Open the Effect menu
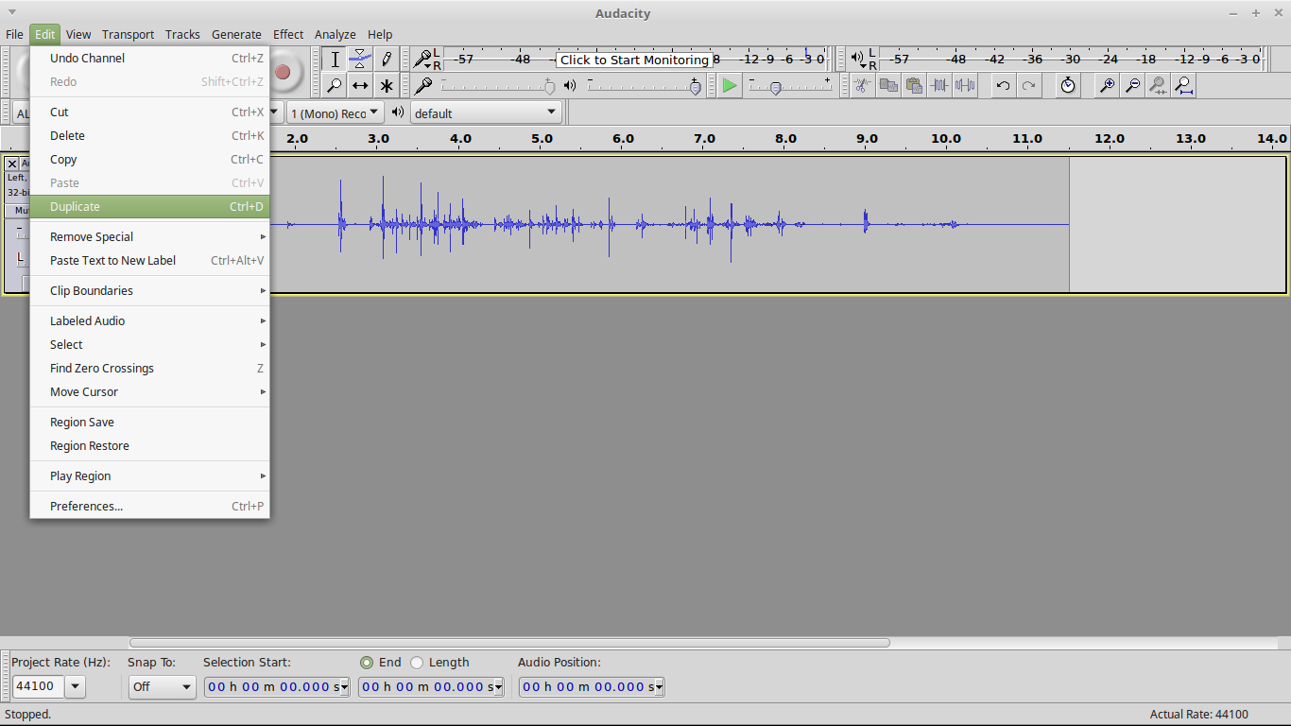 pyautogui.click(x=288, y=34)
